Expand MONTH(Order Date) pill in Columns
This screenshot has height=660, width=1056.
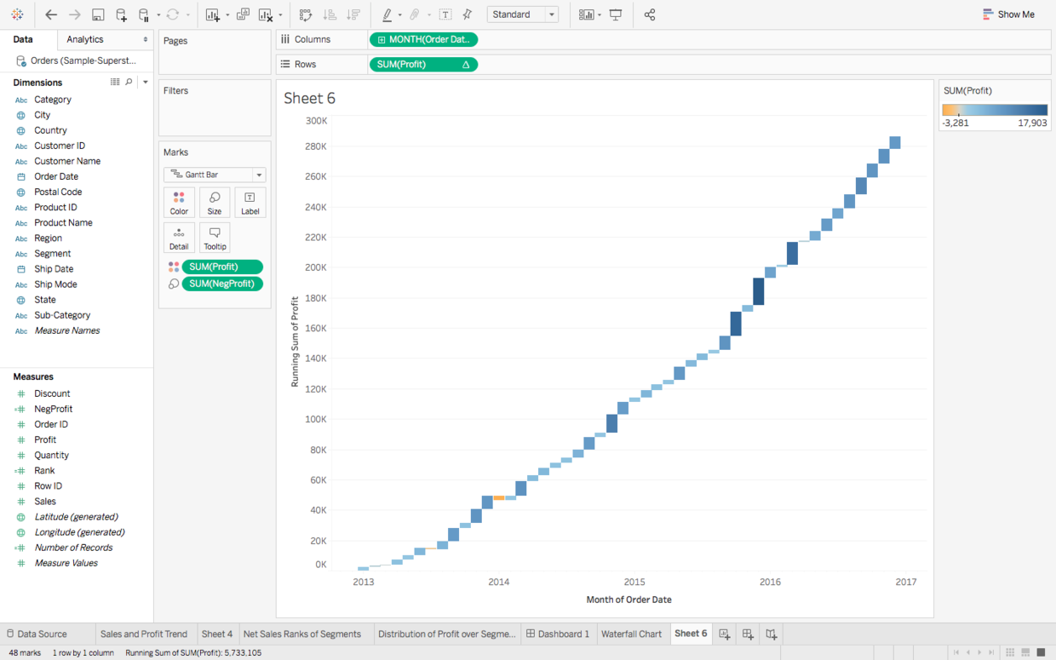coord(382,40)
